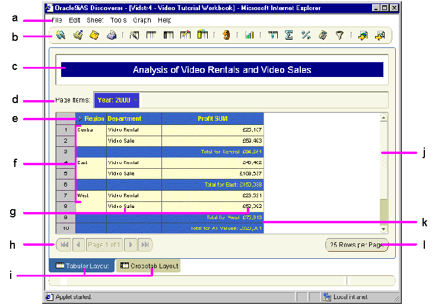Open the Edit menu
Screen dimensions: 435x305
[x=74, y=20]
